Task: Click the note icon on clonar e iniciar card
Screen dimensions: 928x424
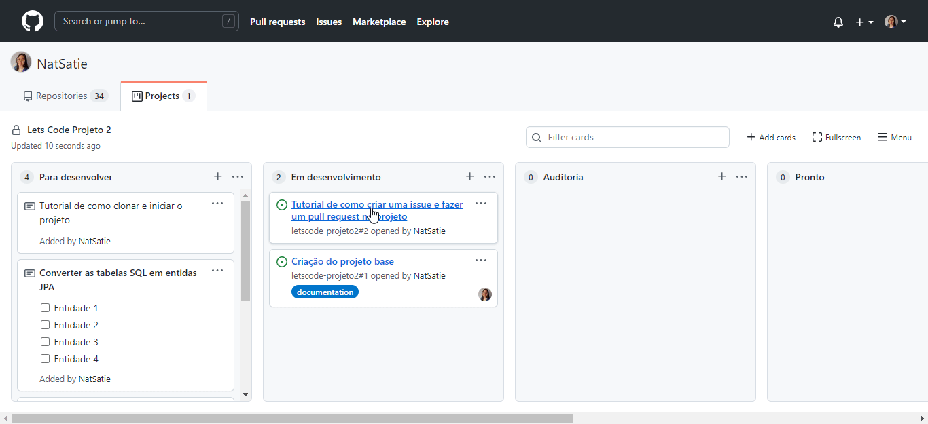Action: tap(30, 206)
